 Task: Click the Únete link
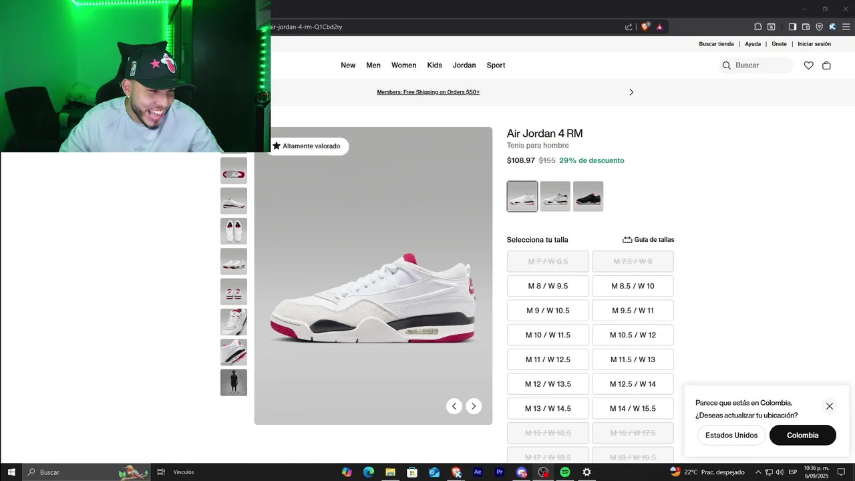coord(779,44)
